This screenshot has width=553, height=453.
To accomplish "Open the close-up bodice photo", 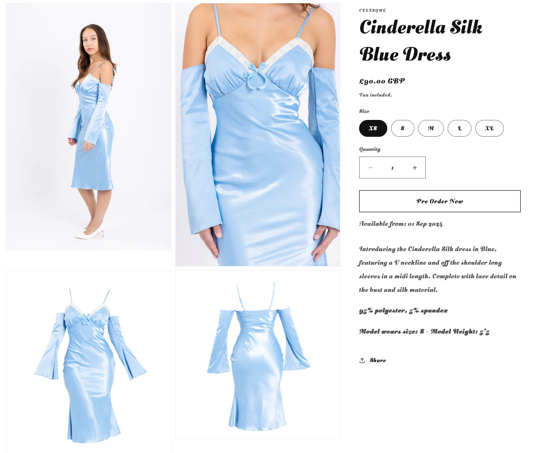I will pyautogui.click(x=258, y=135).
